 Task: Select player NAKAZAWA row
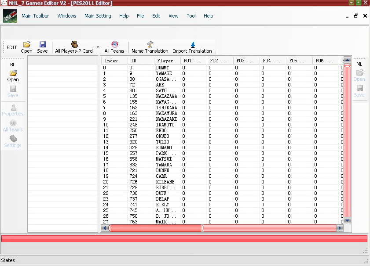point(222,96)
